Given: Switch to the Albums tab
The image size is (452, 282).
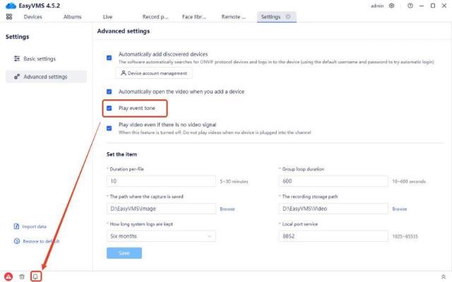Looking at the screenshot, I should [72, 16].
